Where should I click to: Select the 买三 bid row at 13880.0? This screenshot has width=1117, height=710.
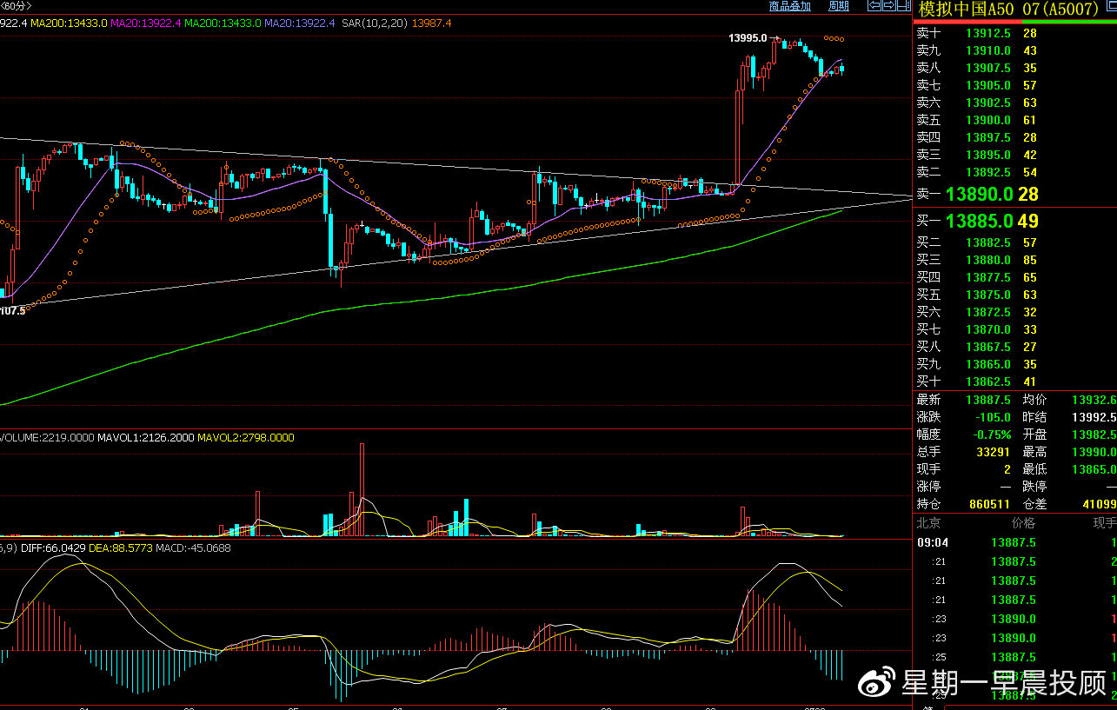(x=1014, y=260)
